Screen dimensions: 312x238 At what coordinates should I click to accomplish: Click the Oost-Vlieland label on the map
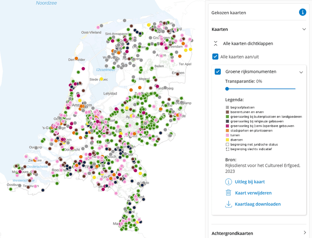point(91,32)
